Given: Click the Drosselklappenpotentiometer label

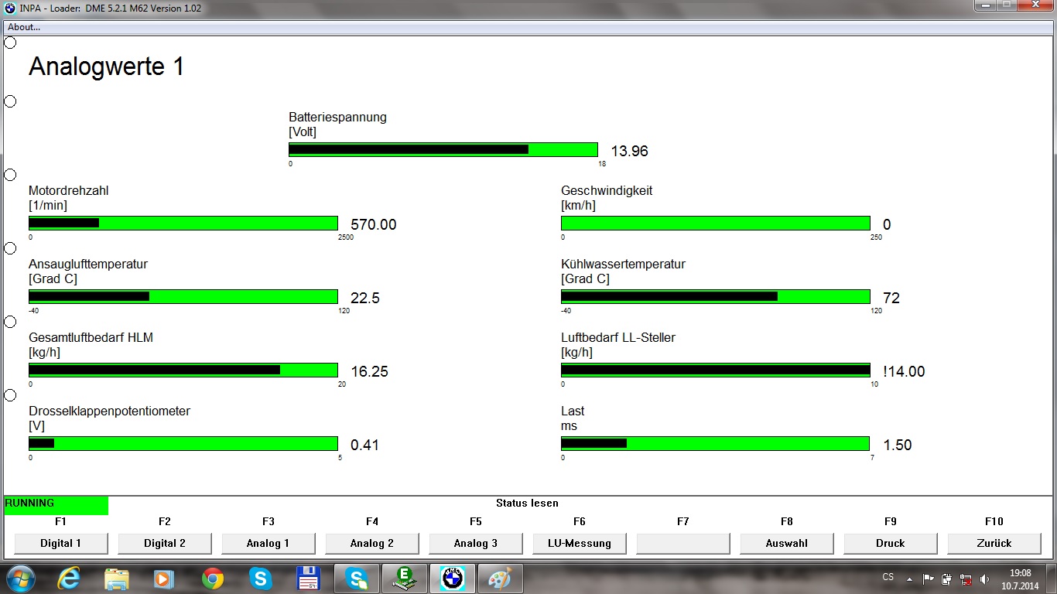Looking at the screenshot, I should coord(109,411).
